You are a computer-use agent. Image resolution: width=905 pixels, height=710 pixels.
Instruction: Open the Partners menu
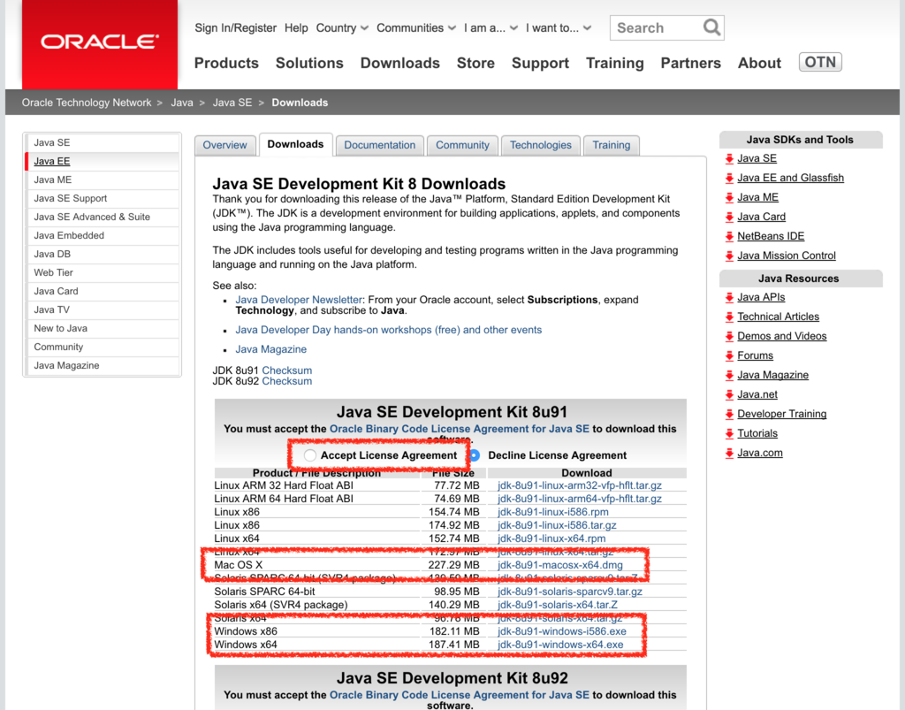coord(691,63)
